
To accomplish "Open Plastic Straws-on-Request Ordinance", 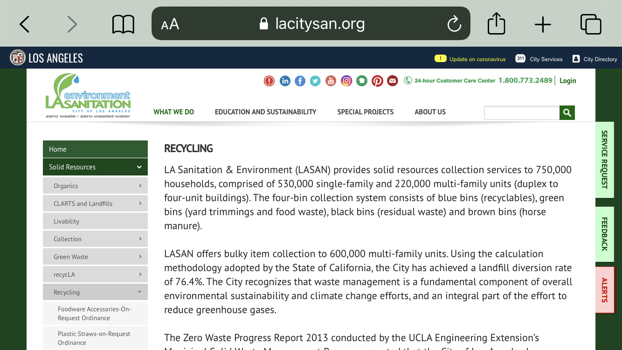I will (95, 338).
